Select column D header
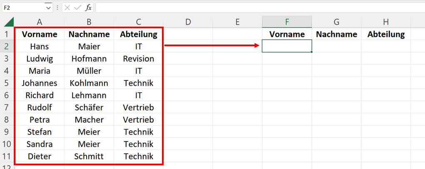The width and height of the screenshot is (425, 169). pos(188,22)
